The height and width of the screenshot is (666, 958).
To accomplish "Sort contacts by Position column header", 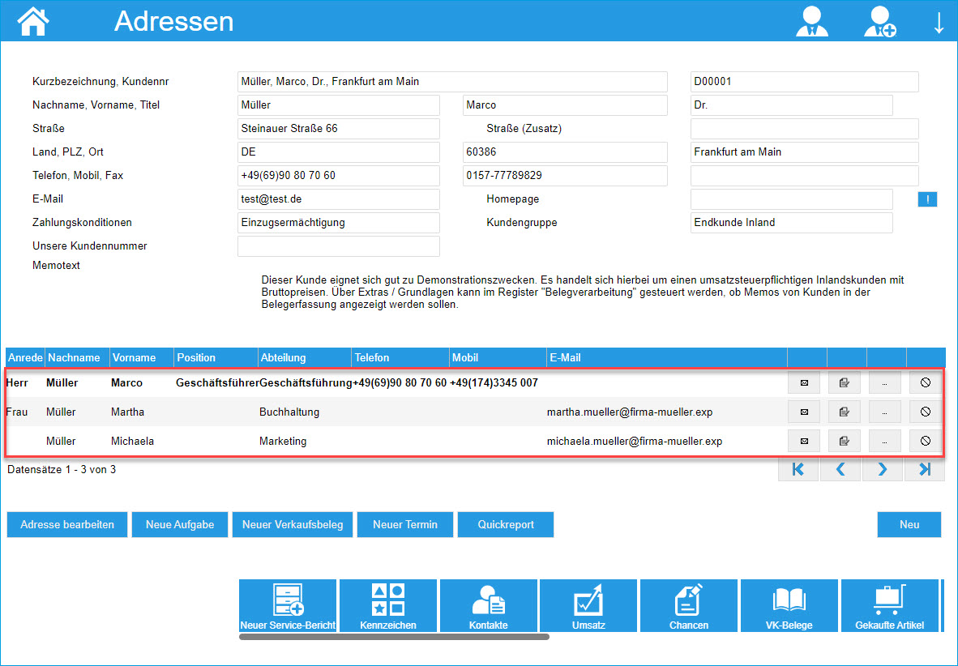I will [x=216, y=358].
